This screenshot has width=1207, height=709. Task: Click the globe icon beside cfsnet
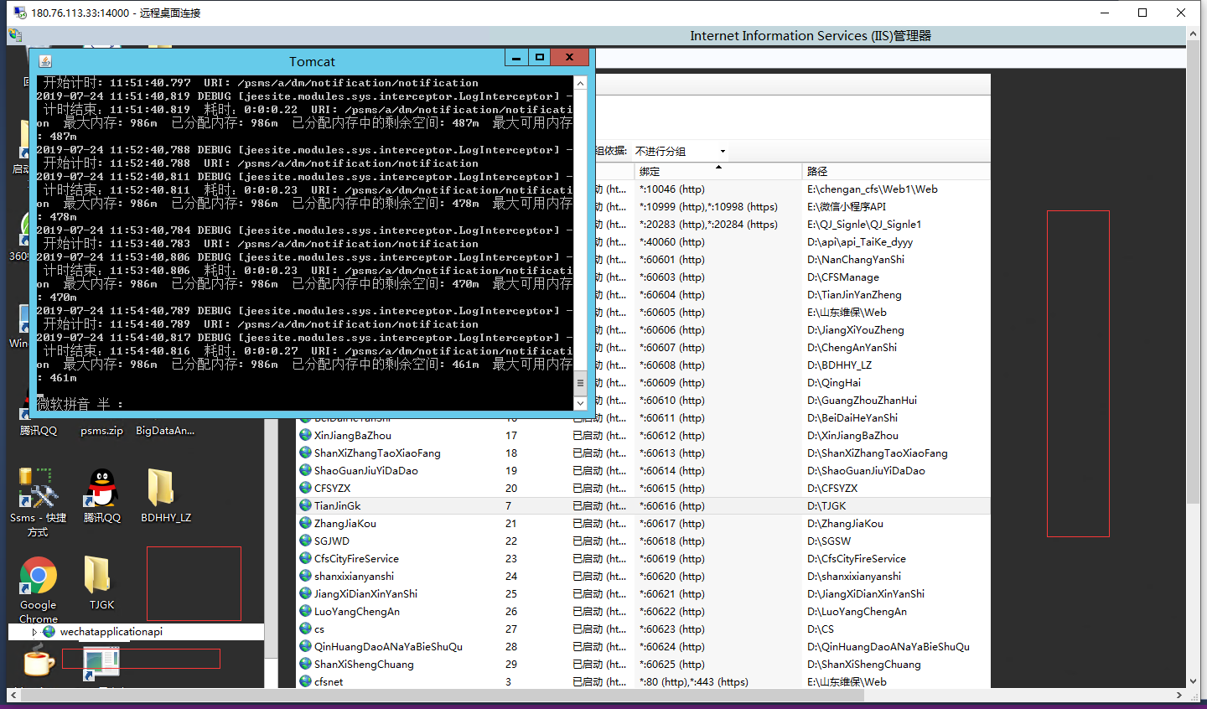pos(306,681)
